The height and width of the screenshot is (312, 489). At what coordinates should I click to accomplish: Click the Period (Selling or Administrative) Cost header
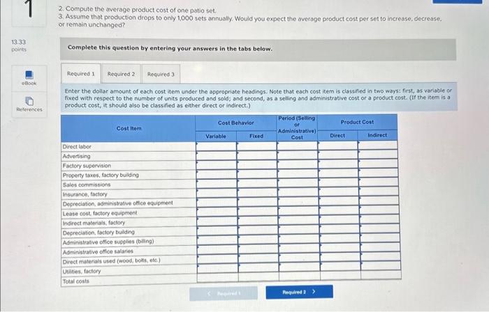point(297,127)
